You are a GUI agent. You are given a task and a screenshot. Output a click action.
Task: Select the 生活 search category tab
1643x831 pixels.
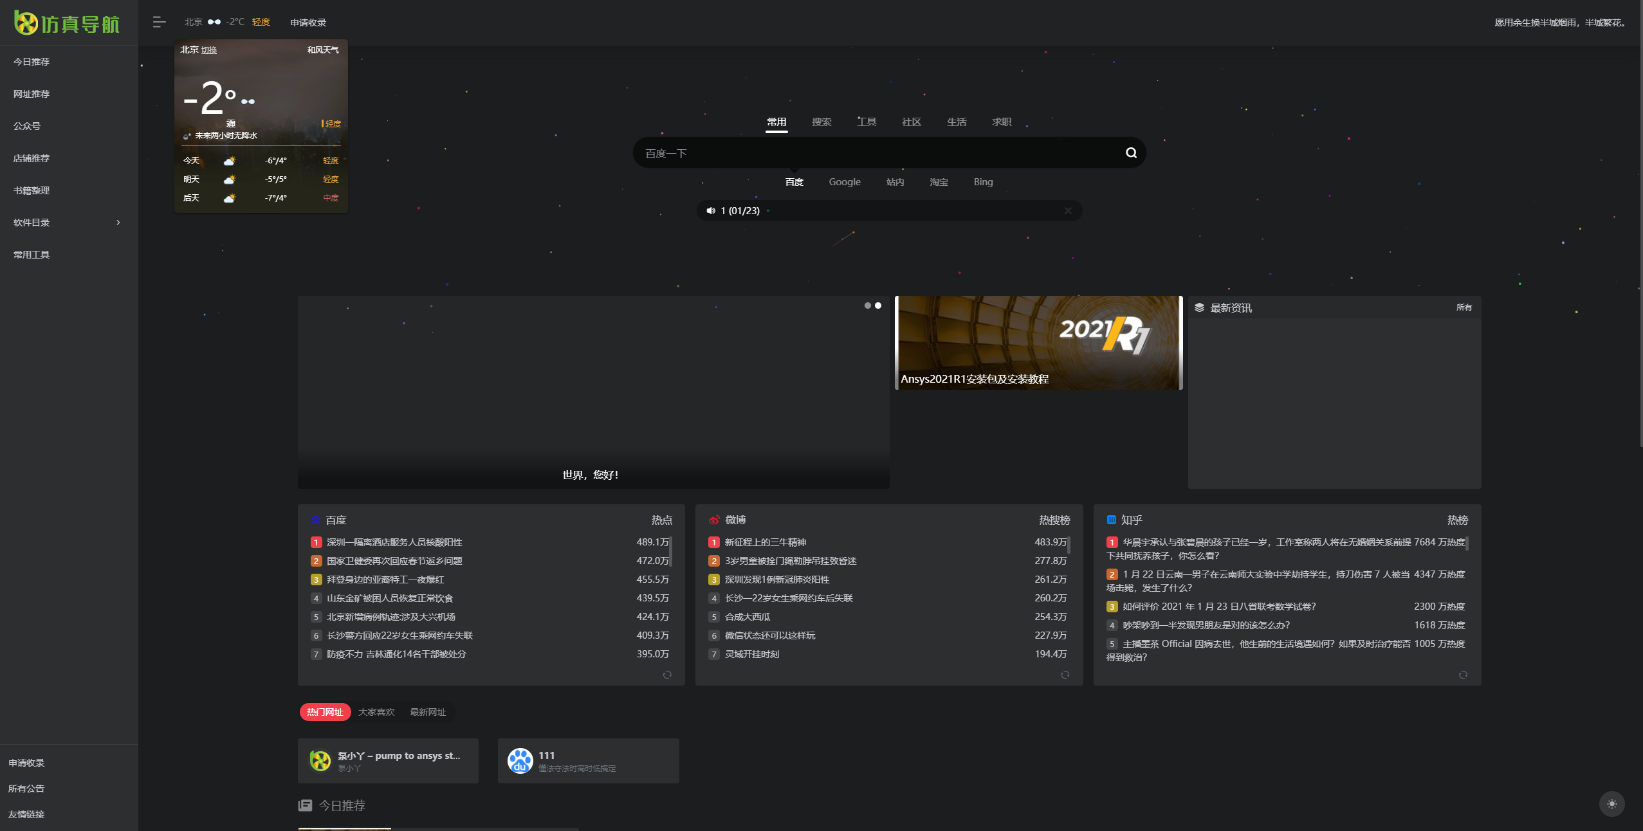click(x=957, y=122)
